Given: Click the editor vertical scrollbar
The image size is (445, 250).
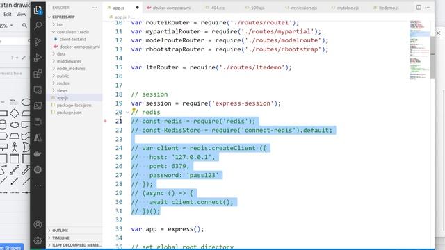Looking at the screenshot, I should coord(432,58).
